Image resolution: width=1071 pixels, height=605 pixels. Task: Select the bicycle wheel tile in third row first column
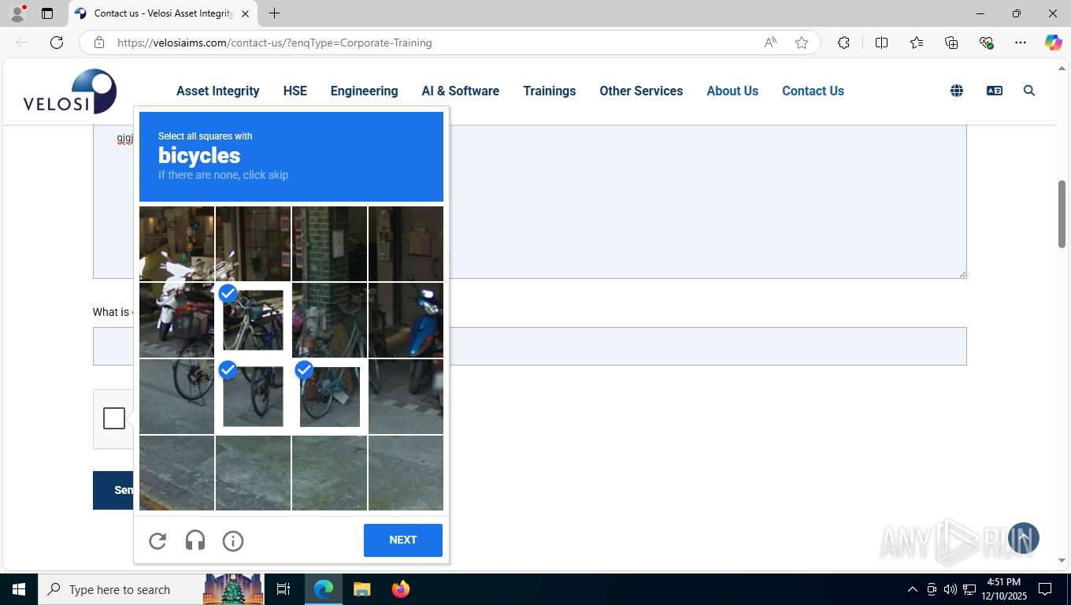click(176, 396)
